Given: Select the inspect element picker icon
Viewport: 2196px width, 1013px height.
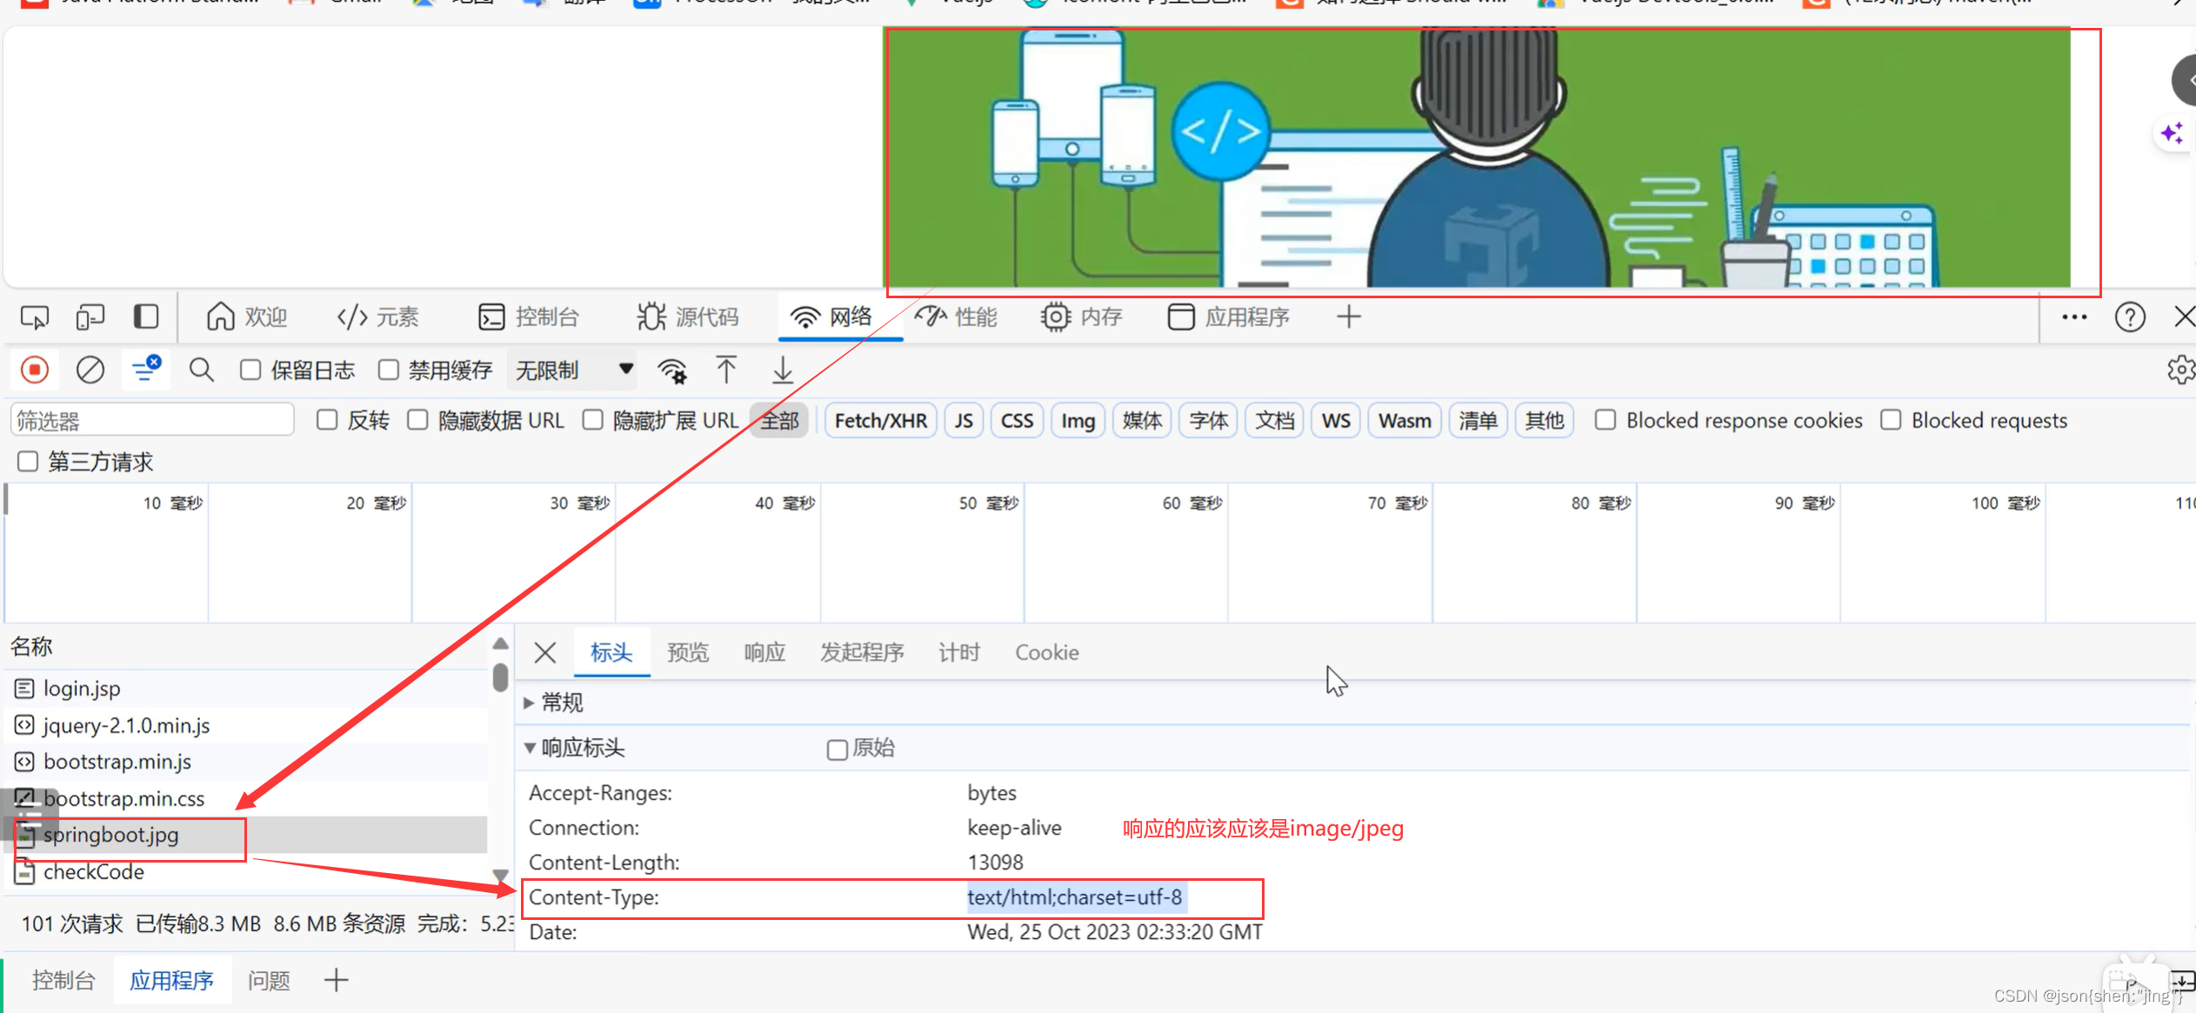Looking at the screenshot, I should (x=34, y=317).
